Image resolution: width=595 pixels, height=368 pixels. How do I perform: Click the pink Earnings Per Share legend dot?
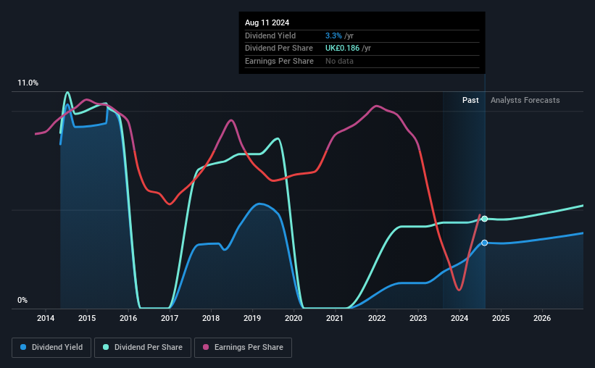click(x=206, y=347)
